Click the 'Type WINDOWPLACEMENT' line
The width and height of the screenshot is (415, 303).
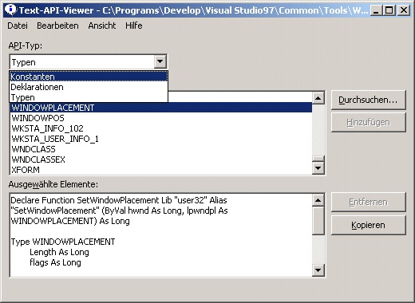(63, 242)
